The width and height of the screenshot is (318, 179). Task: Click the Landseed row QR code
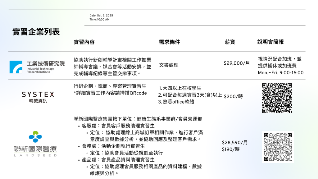click(278, 147)
